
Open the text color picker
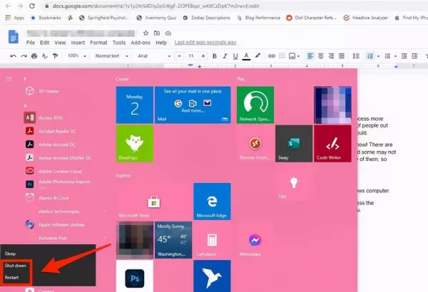tap(246, 56)
